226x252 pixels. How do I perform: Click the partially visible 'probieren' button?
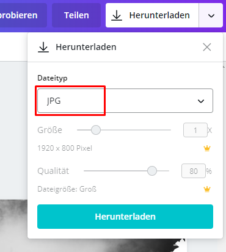tap(23, 15)
